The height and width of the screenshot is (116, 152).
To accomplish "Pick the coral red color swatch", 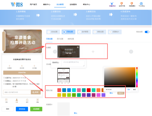I will (59, 90).
